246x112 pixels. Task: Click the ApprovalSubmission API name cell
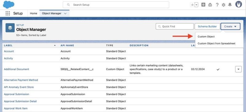[x=73, y=94]
